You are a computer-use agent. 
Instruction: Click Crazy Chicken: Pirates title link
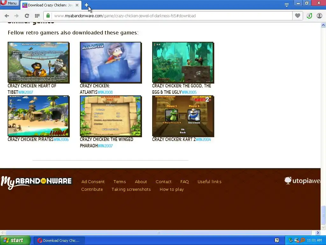(x=31, y=140)
